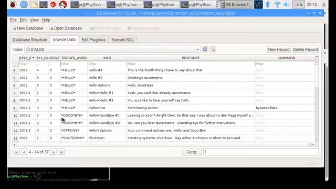Select the 'Hello>GoodBye #1' info cell
The image size is (336, 189).
coord(107,115)
